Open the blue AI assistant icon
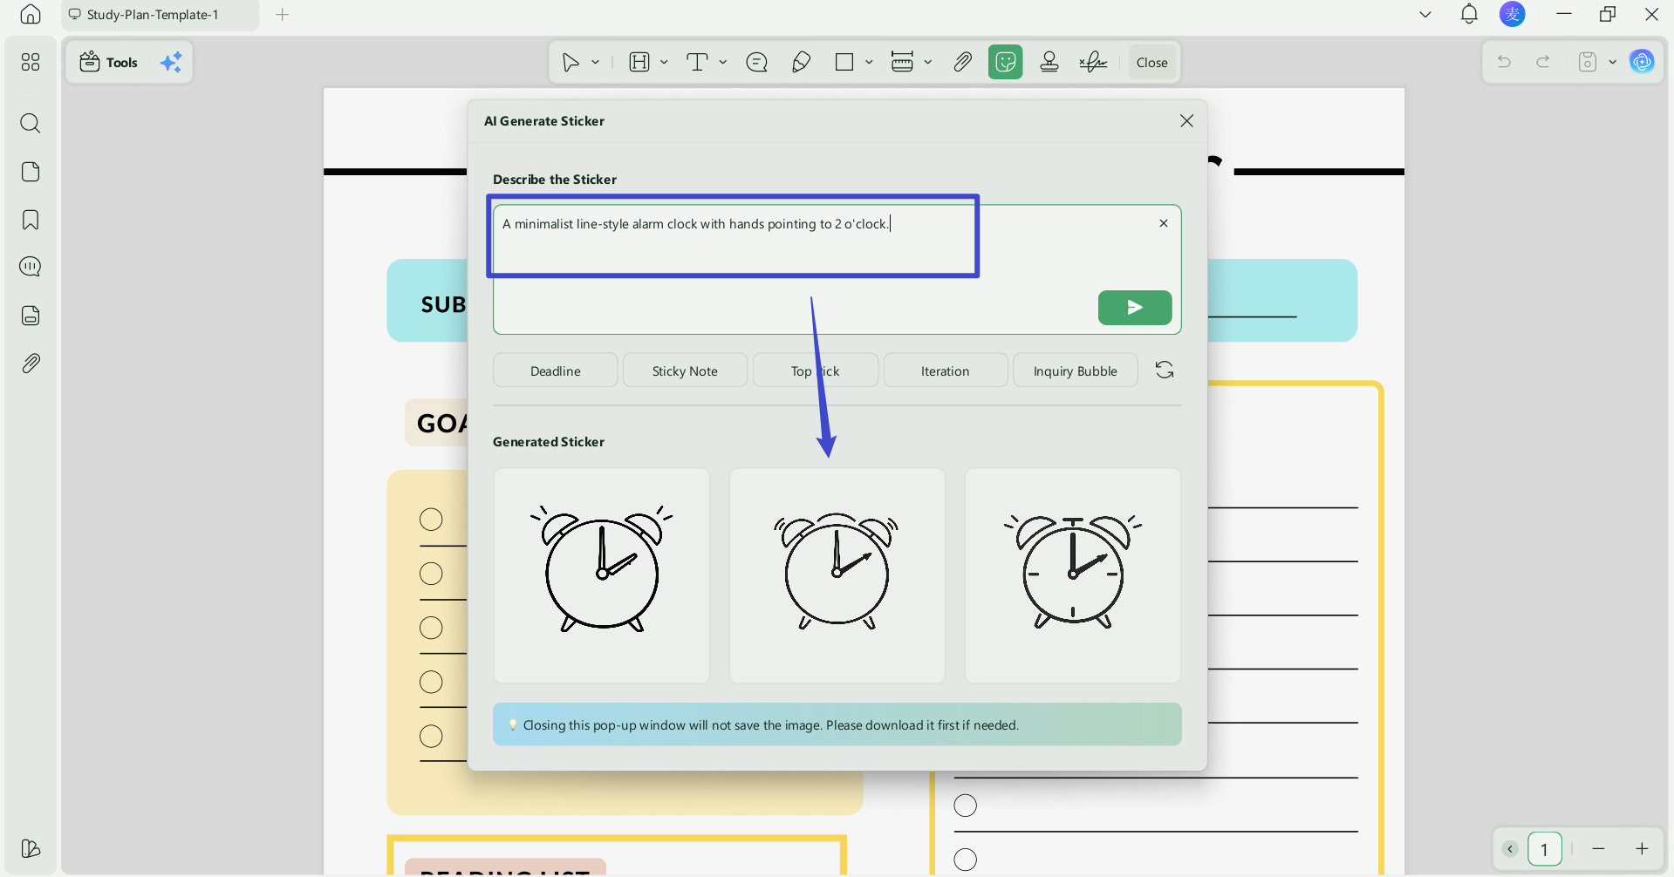 pyautogui.click(x=1642, y=62)
